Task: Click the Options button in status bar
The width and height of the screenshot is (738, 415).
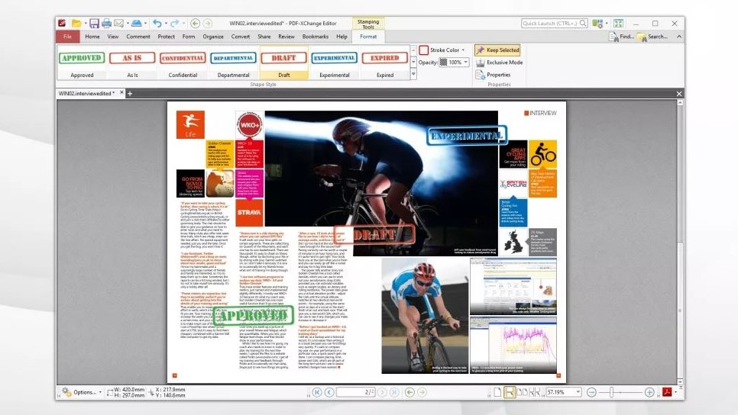Action: coord(83,392)
